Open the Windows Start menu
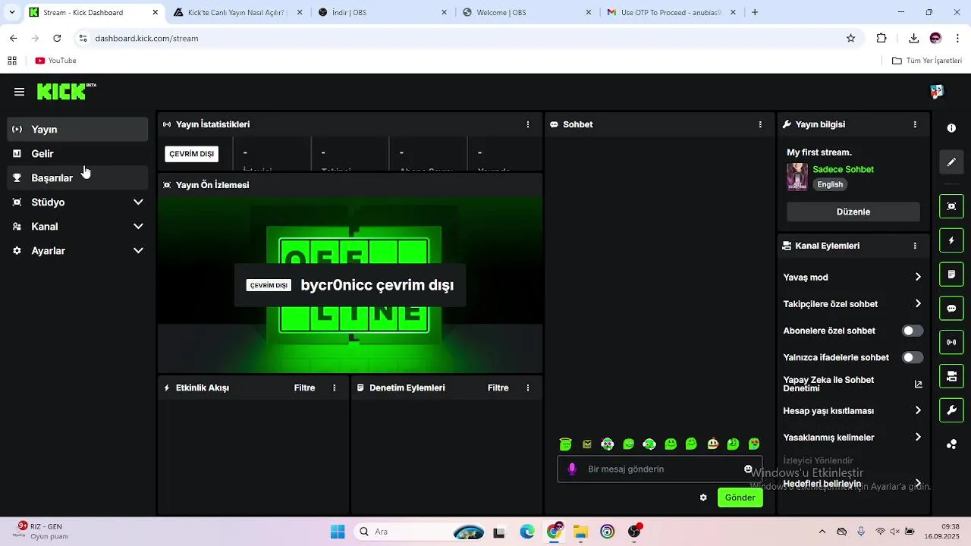 (338, 532)
